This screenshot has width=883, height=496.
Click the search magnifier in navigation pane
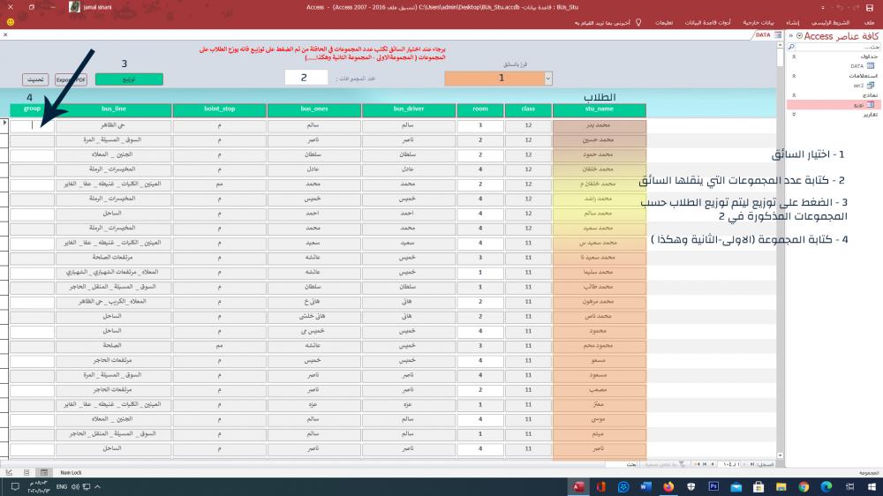click(792, 48)
